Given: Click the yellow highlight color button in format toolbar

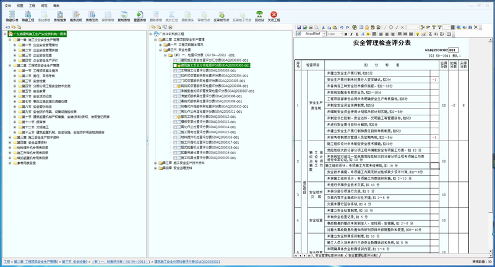Looking at the screenshot, I should (368, 34).
